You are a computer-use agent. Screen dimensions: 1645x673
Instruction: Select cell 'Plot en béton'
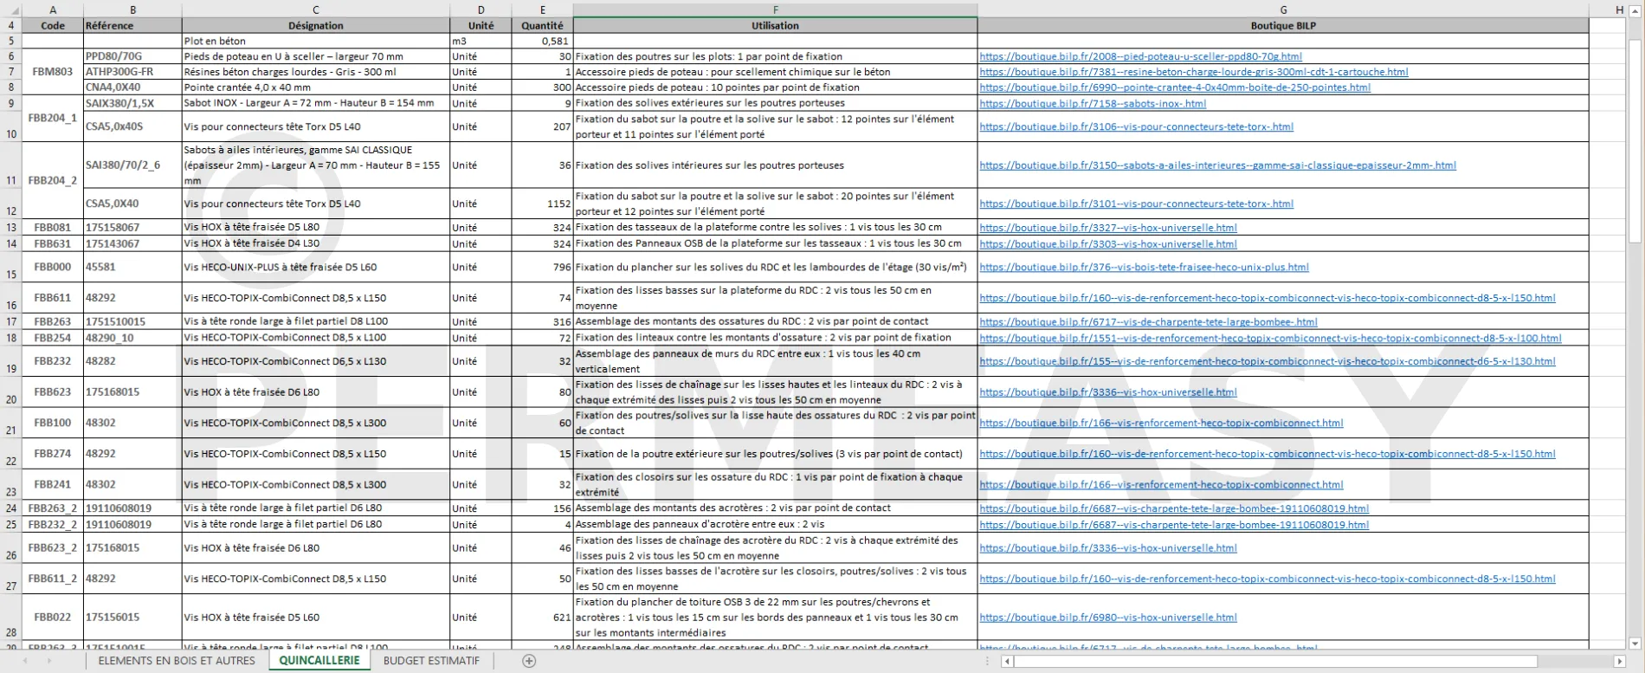(x=316, y=41)
